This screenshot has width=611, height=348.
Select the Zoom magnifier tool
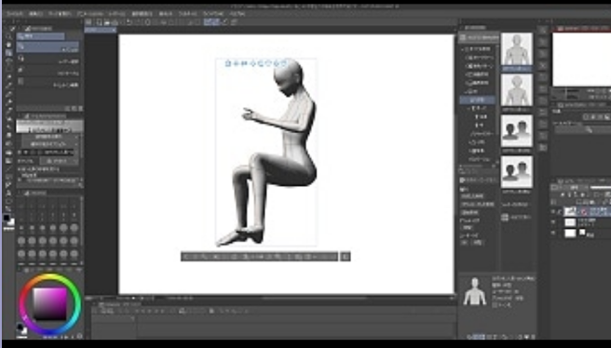[x=8, y=36]
